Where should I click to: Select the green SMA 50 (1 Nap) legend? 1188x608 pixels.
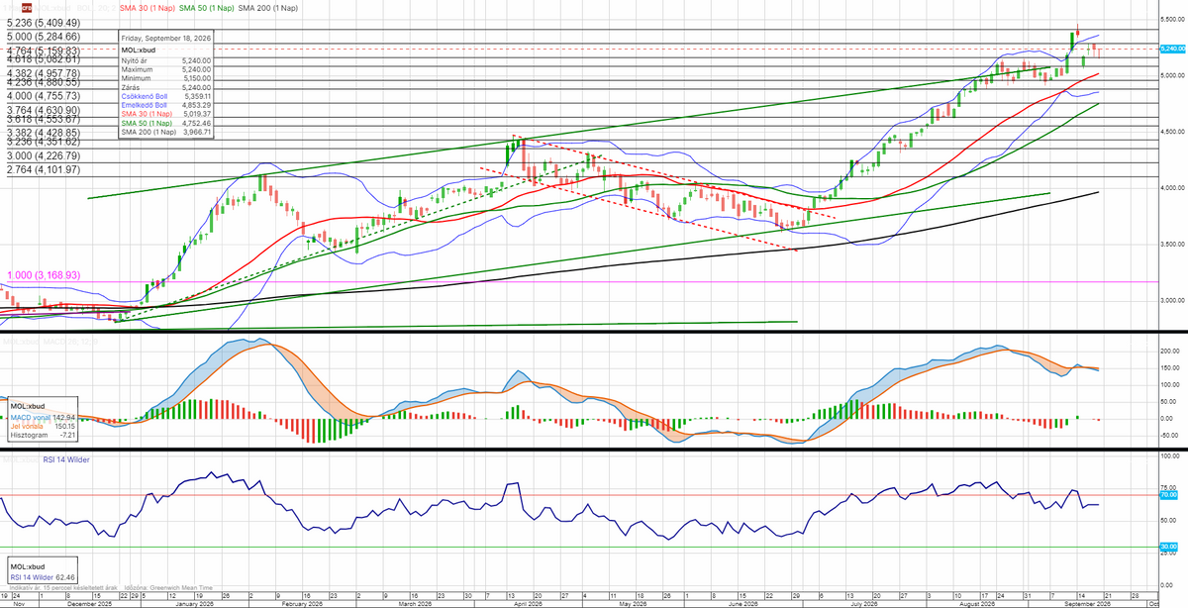[206, 8]
